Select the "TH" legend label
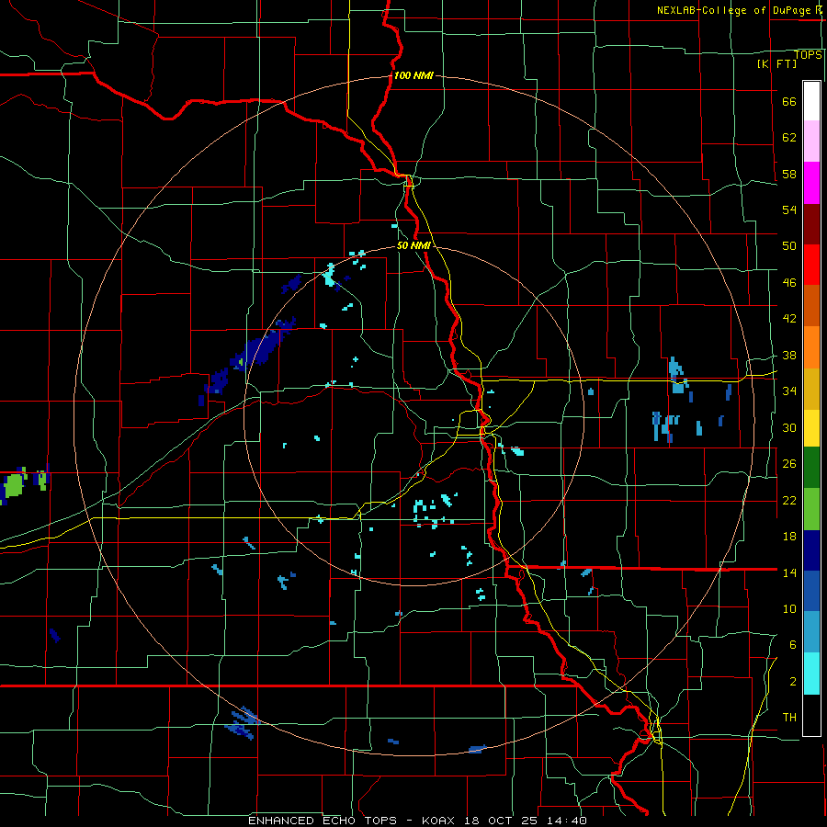827x827 pixels. 789,718
